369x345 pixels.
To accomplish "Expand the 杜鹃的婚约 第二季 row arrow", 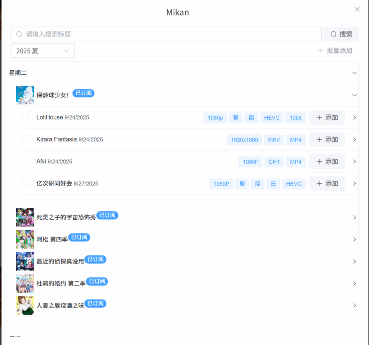I will (x=354, y=283).
